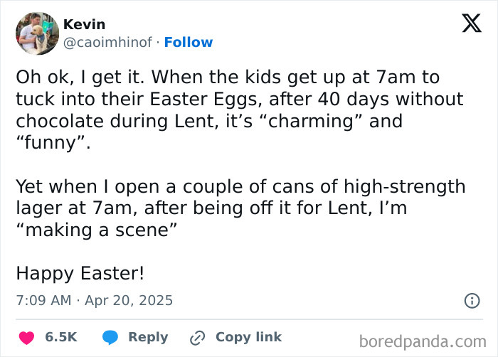
Task: Like the tweet with heart icon
Action: click(x=26, y=338)
